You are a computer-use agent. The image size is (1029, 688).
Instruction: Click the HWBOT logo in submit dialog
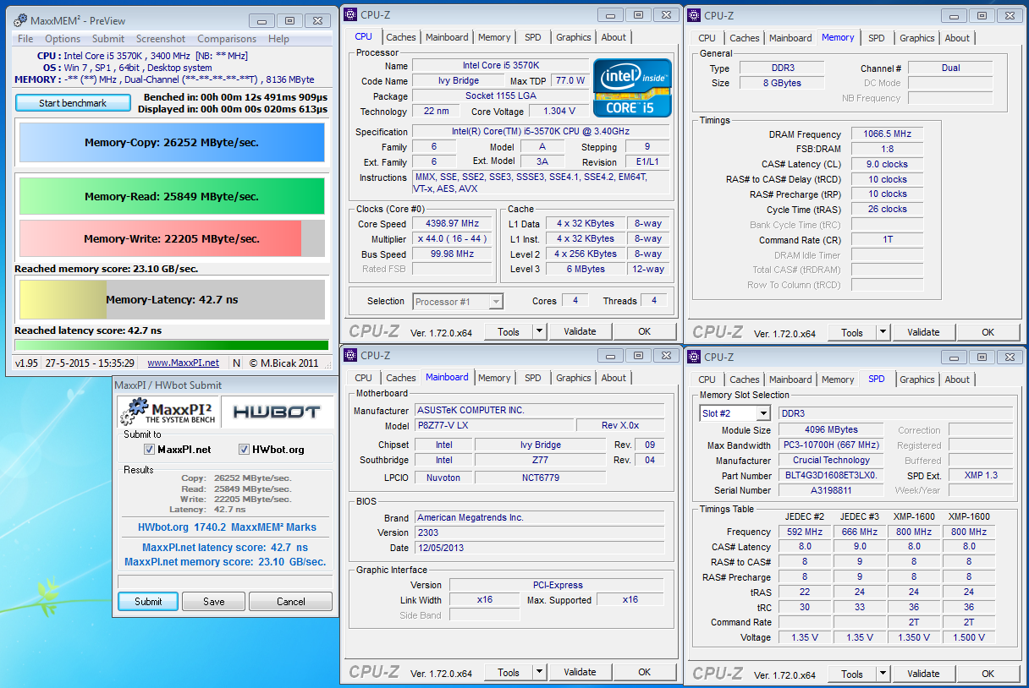[276, 412]
